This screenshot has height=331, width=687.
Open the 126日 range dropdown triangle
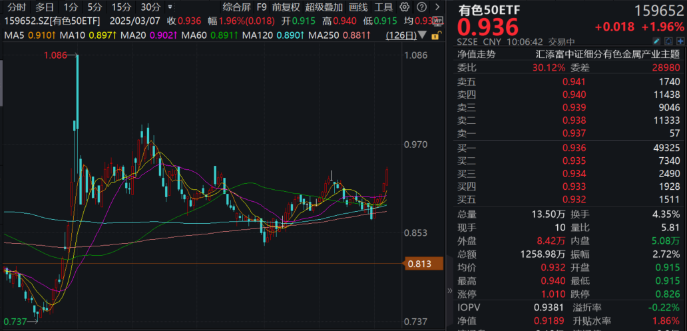[x=422, y=35]
